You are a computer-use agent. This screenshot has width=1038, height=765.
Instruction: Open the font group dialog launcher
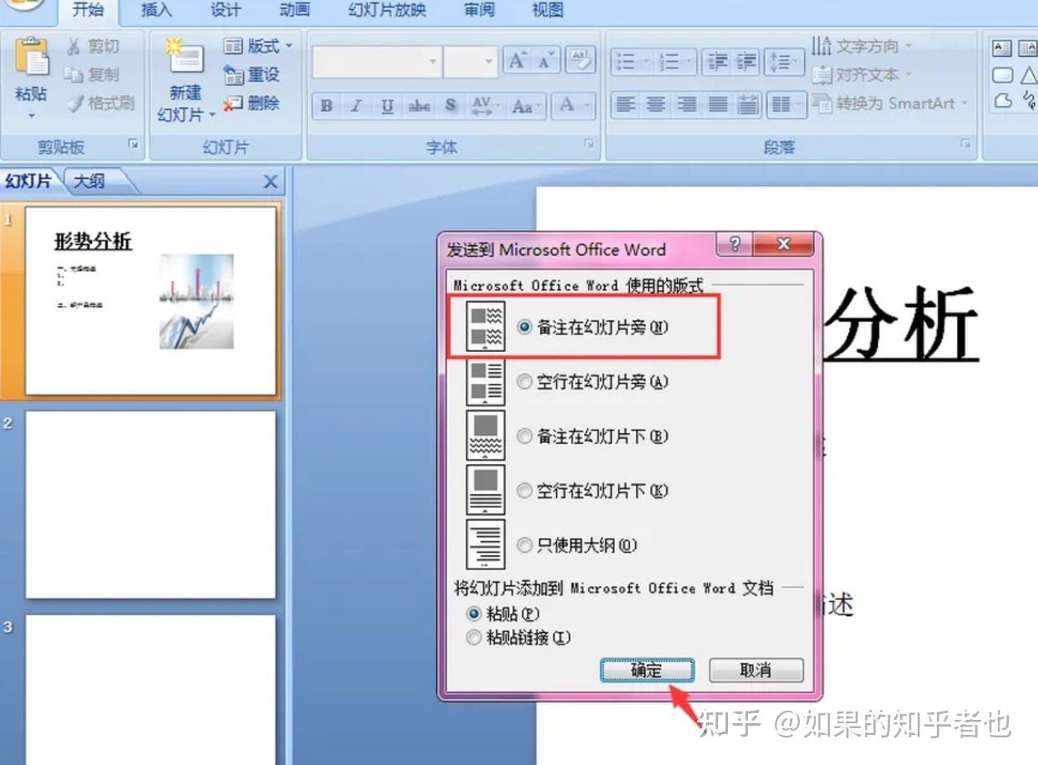[x=589, y=144]
